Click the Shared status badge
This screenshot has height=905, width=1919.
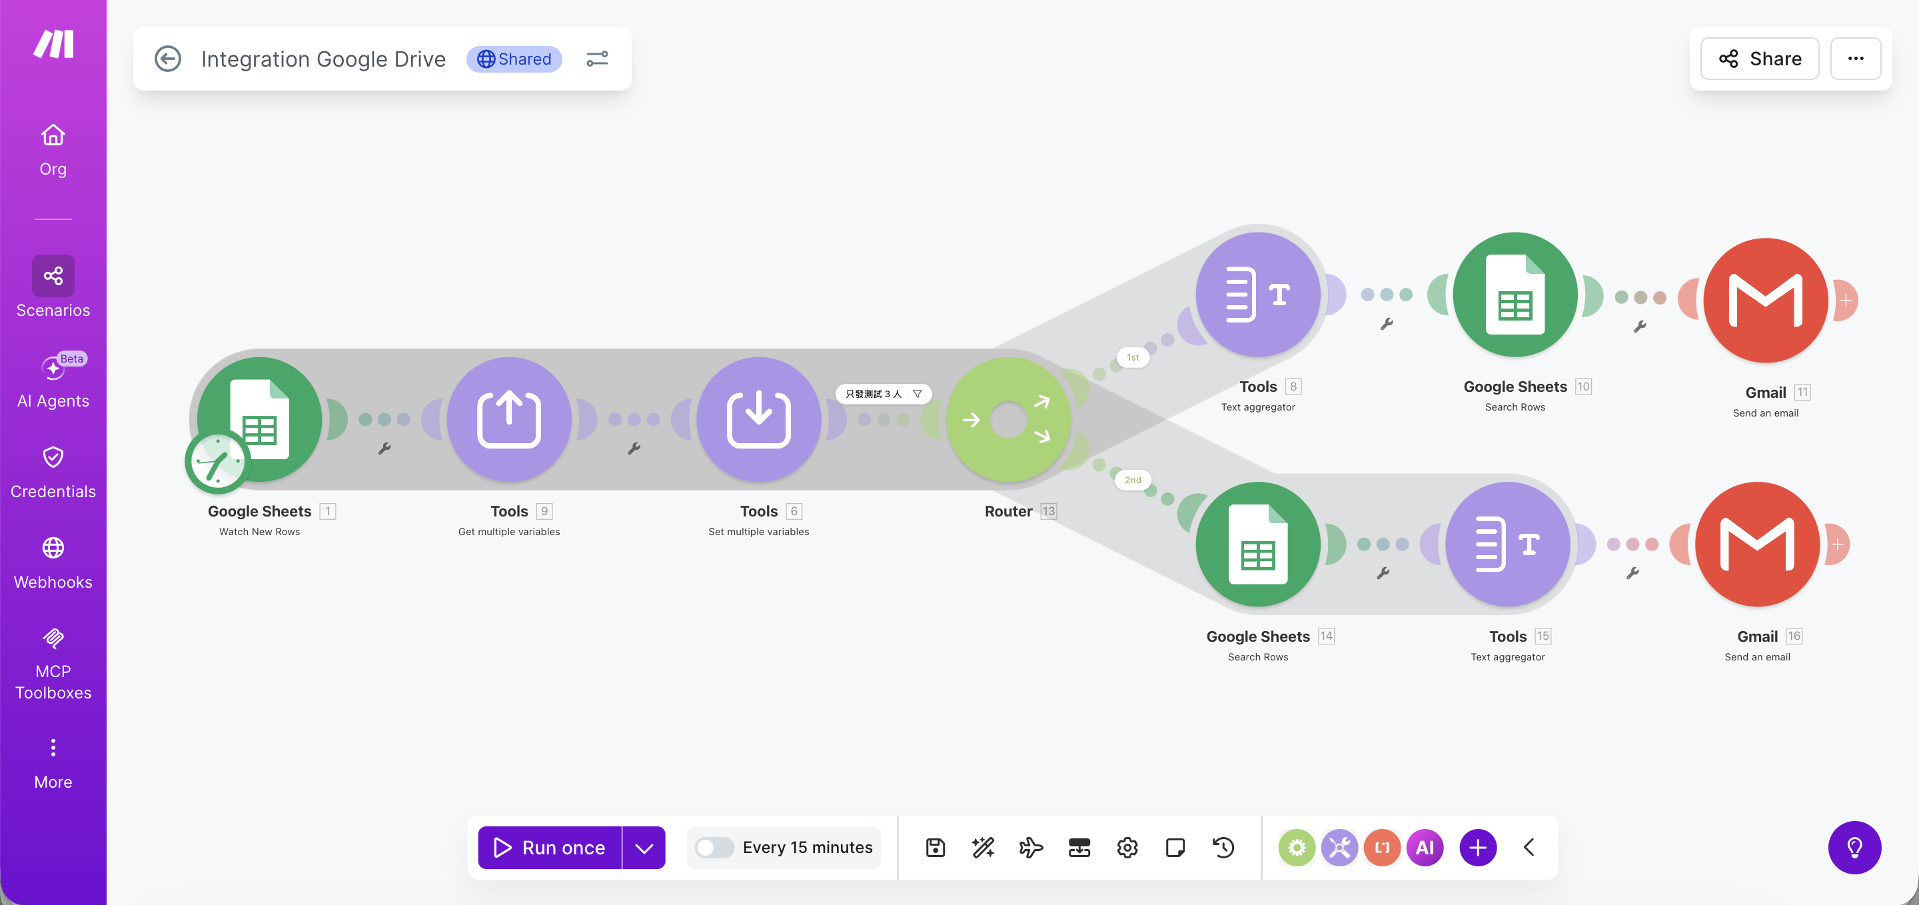pyautogui.click(x=514, y=59)
